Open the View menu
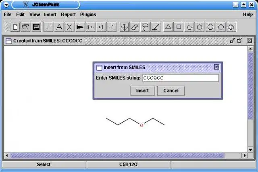The image size is (258, 172). pos(35,14)
